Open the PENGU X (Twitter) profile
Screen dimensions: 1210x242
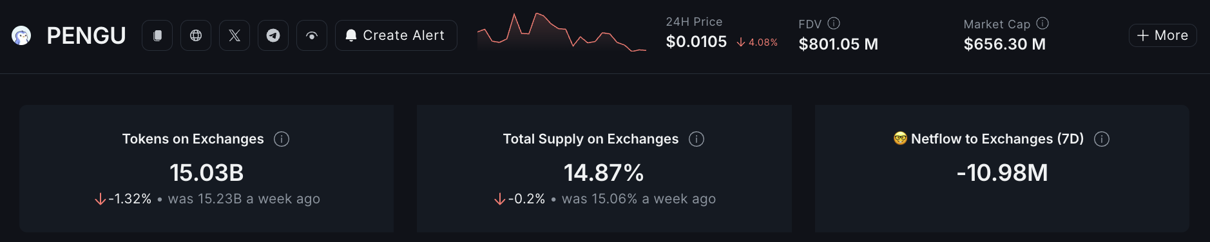pyautogui.click(x=235, y=35)
